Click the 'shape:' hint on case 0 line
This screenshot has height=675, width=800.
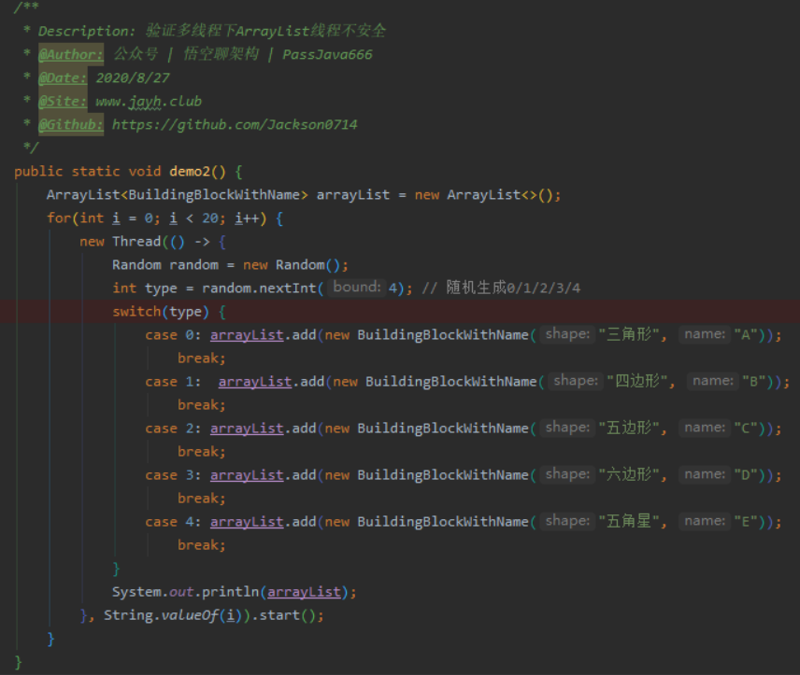[567, 334]
